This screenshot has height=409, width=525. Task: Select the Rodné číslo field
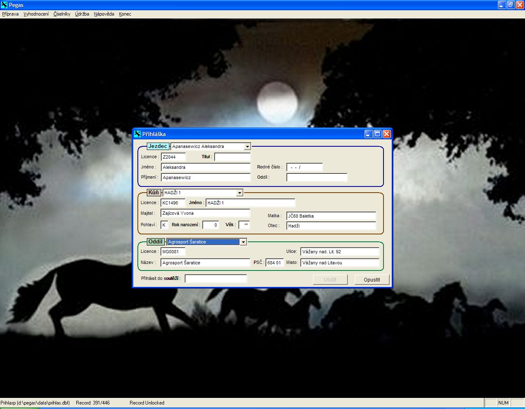pos(304,167)
